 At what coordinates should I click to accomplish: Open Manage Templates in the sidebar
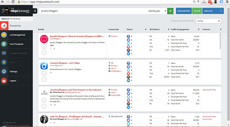pyautogui.click(x=17, y=53)
